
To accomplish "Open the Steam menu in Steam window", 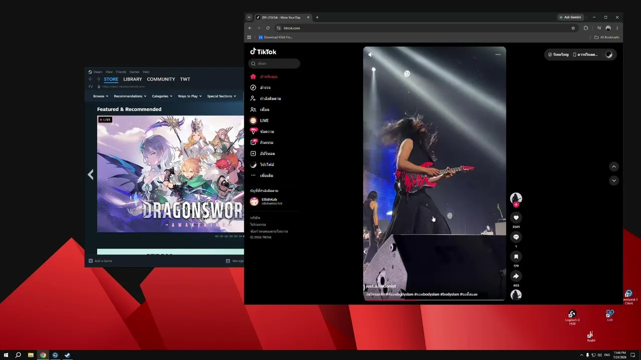I will point(98,72).
